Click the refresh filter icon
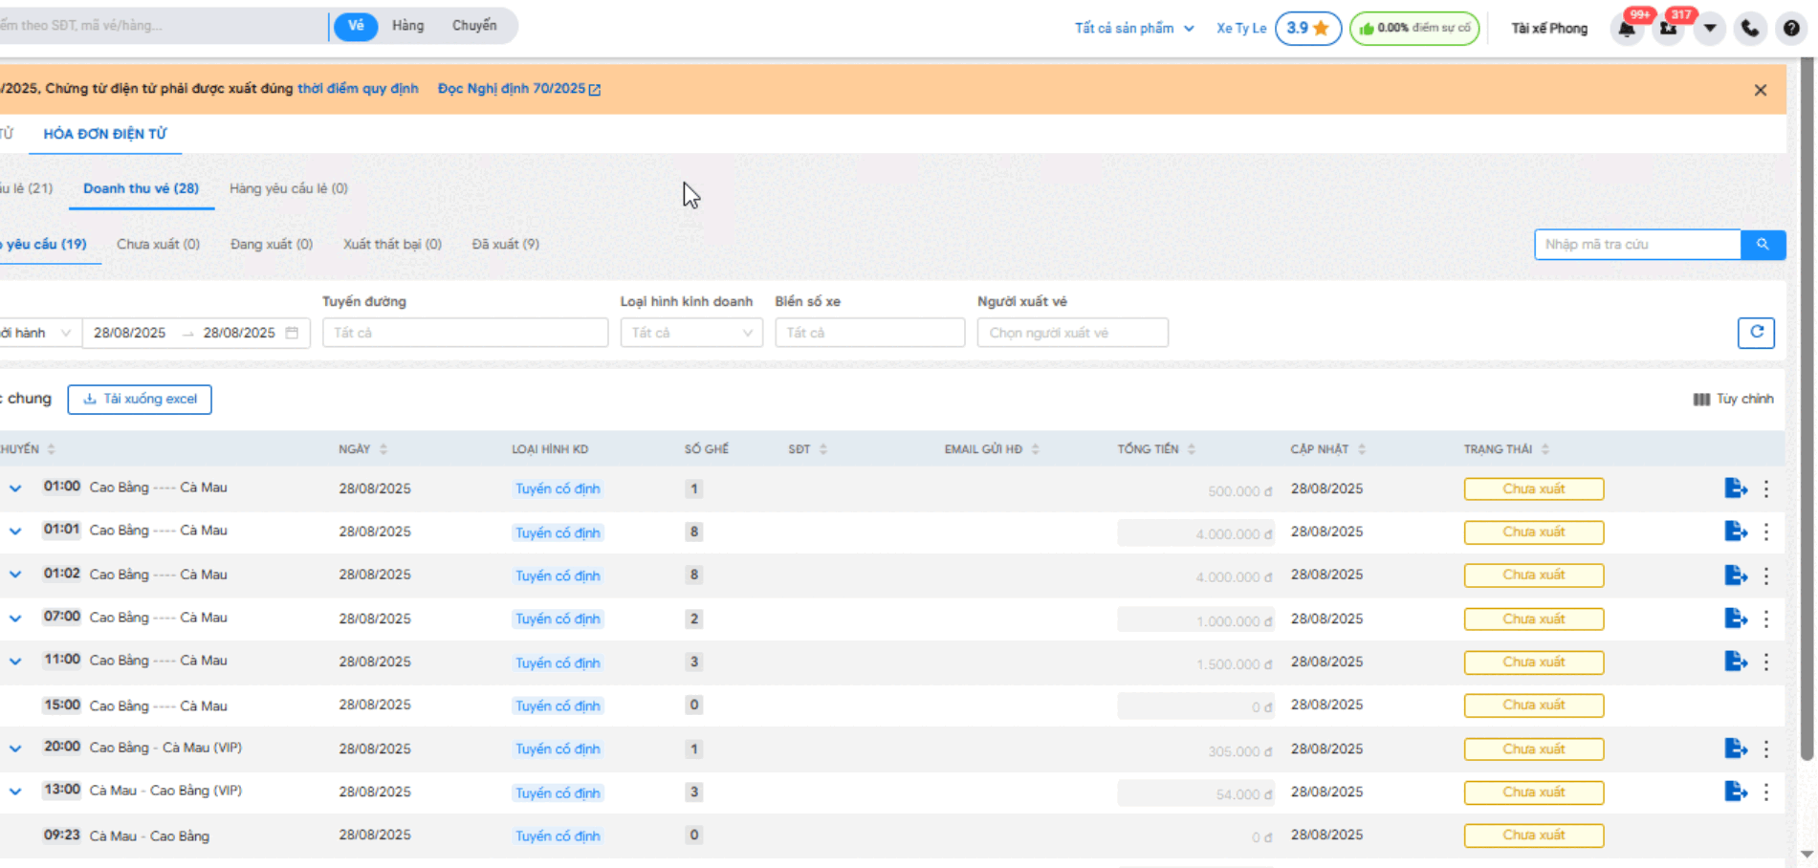 click(x=1756, y=333)
